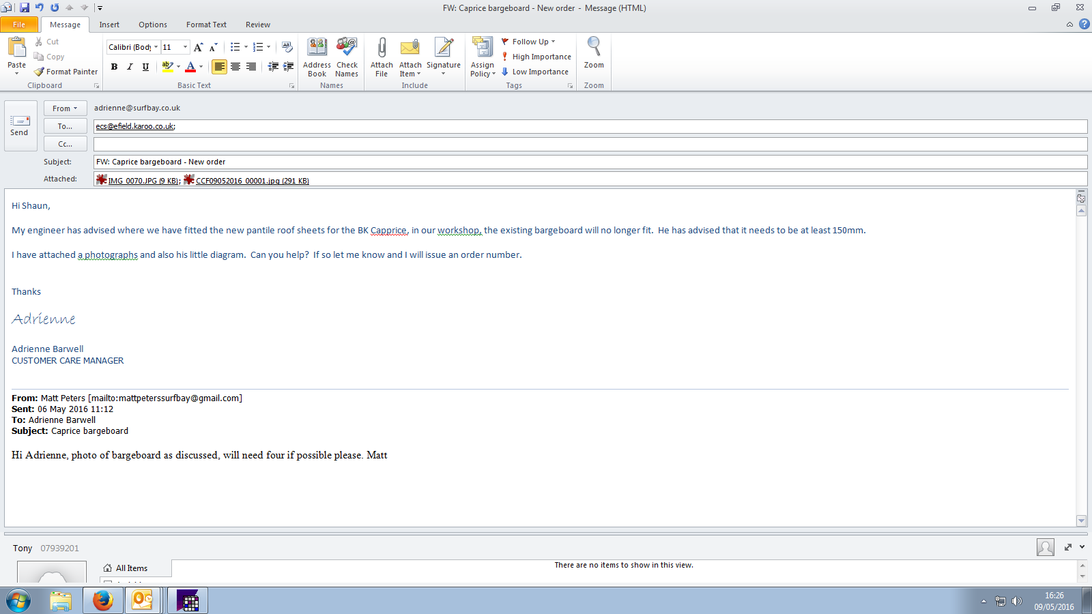
Task: Switch to the Insert tab
Action: click(x=109, y=25)
